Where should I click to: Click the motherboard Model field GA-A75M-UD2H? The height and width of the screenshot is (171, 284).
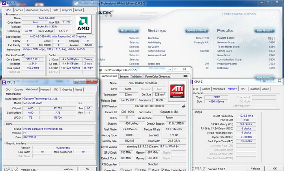(x=45, y=103)
